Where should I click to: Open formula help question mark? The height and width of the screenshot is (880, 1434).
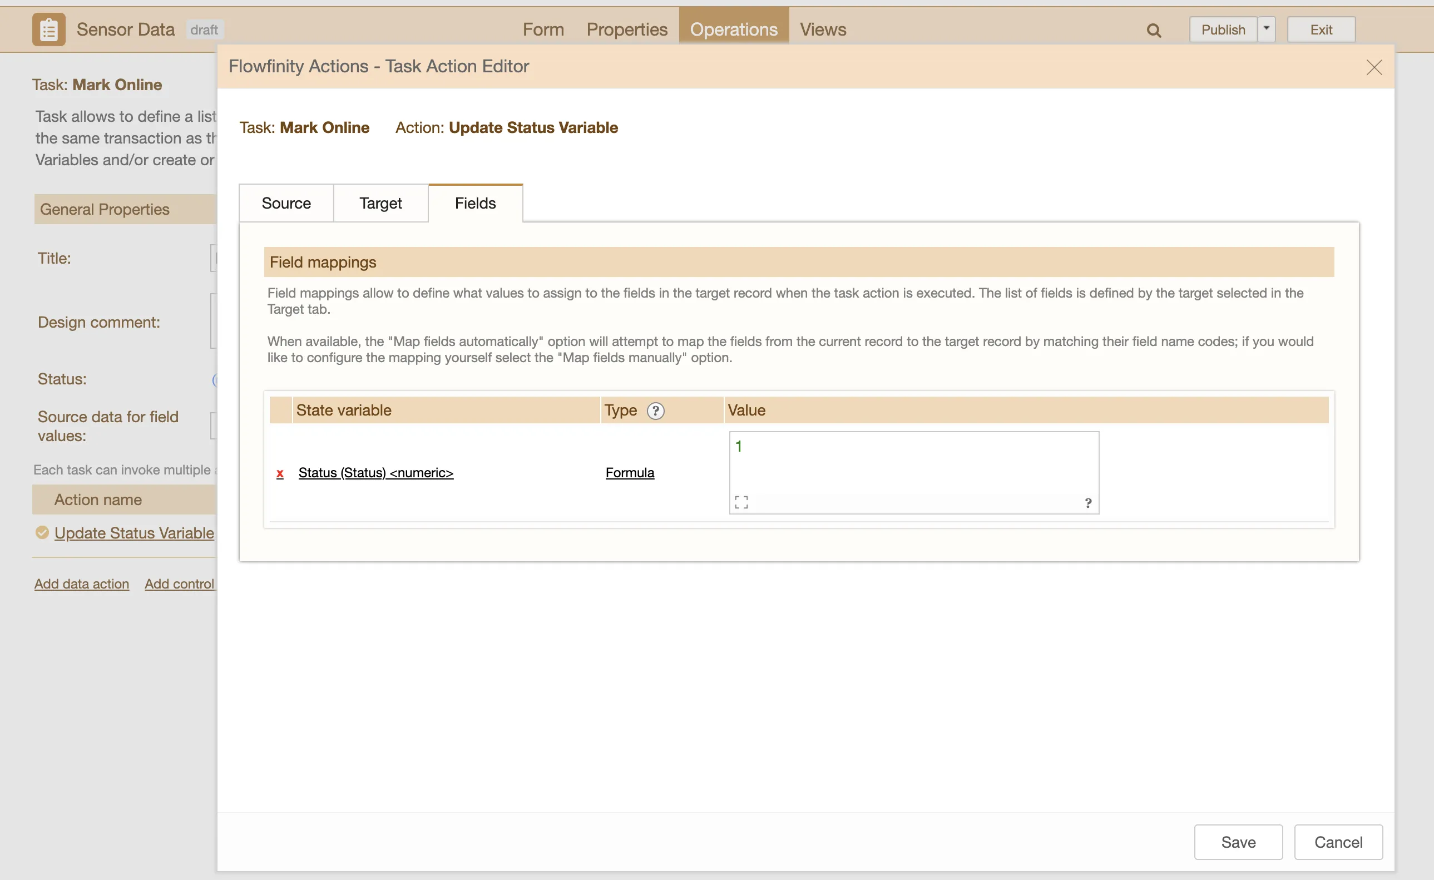click(x=1087, y=503)
